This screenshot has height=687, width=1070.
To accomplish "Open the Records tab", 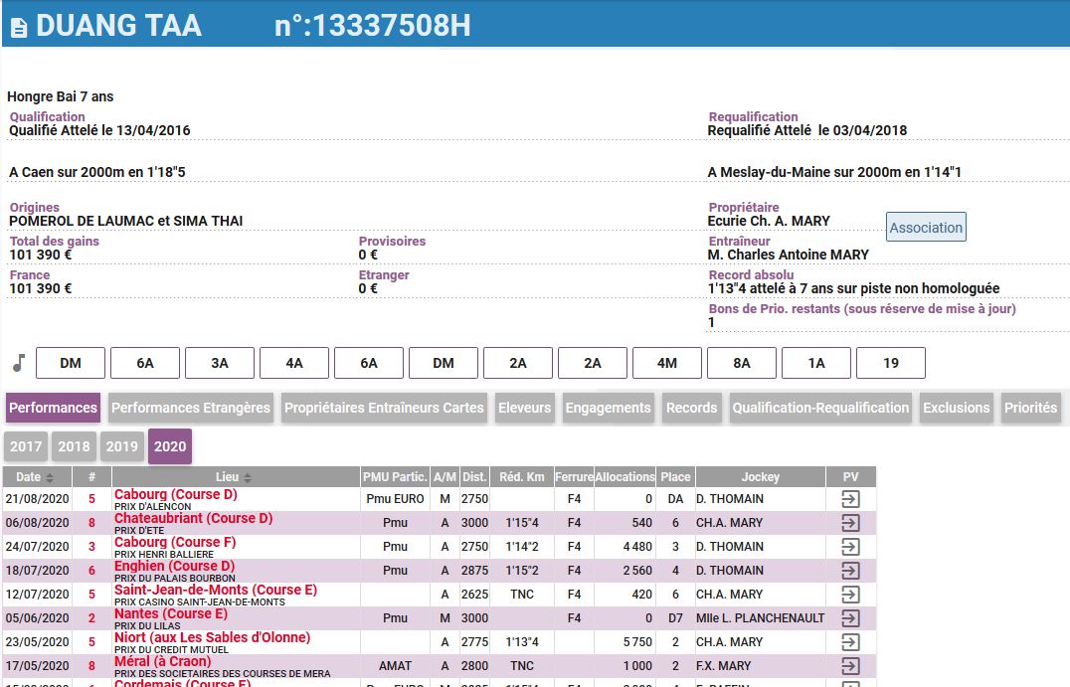I will tap(691, 408).
